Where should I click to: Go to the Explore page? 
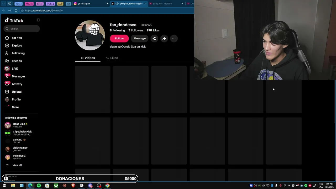coord(17,45)
